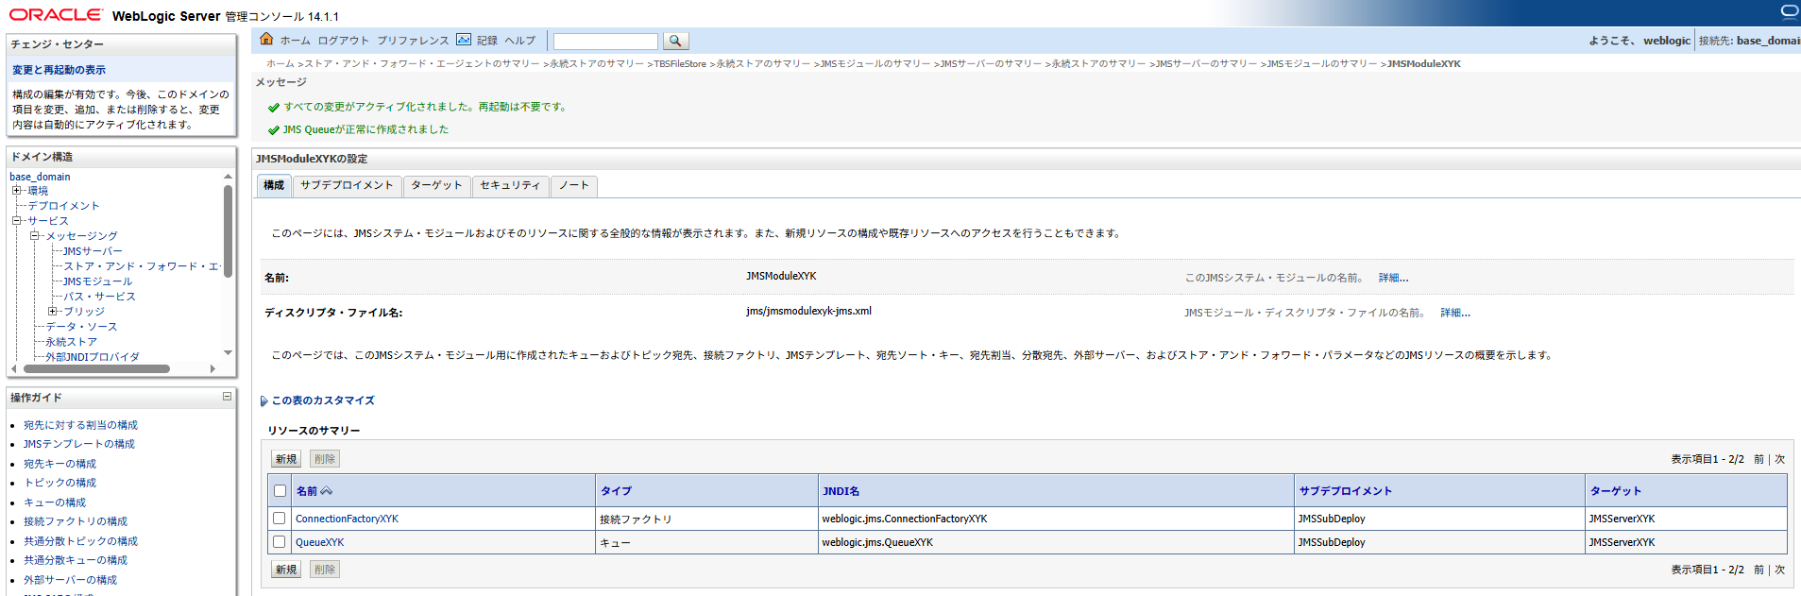Expand the ブリッジ tree node

click(x=52, y=312)
